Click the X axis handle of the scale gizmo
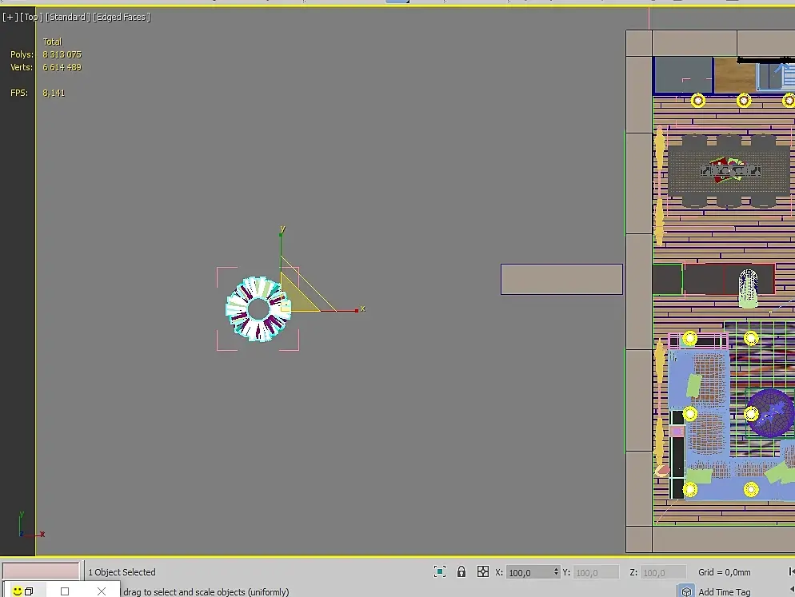 [x=357, y=310]
